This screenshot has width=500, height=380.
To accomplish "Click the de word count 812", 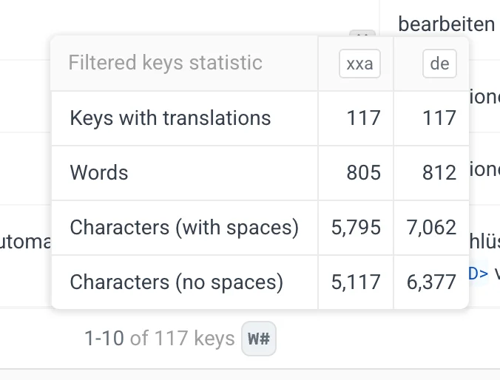I will click(440, 172).
